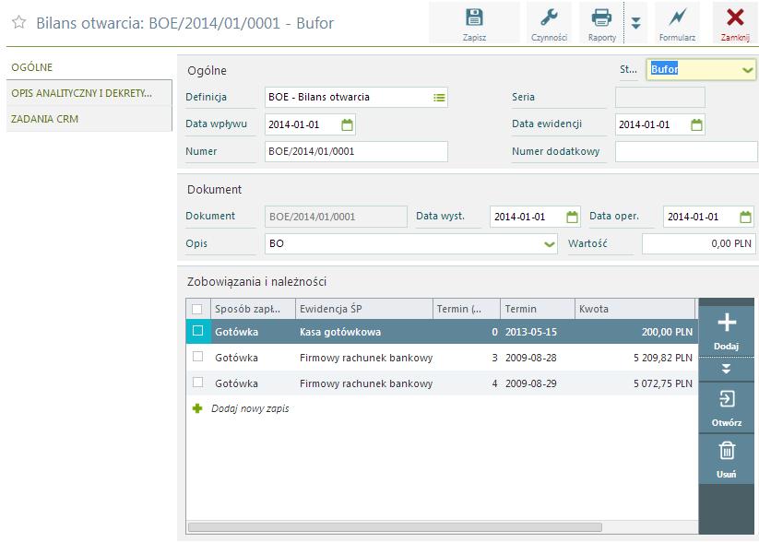Screen dimensions: 759x542
Task: Click the Wartość field showing 0,00 PLN
Action: pyautogui.click(x=699, y=244)
